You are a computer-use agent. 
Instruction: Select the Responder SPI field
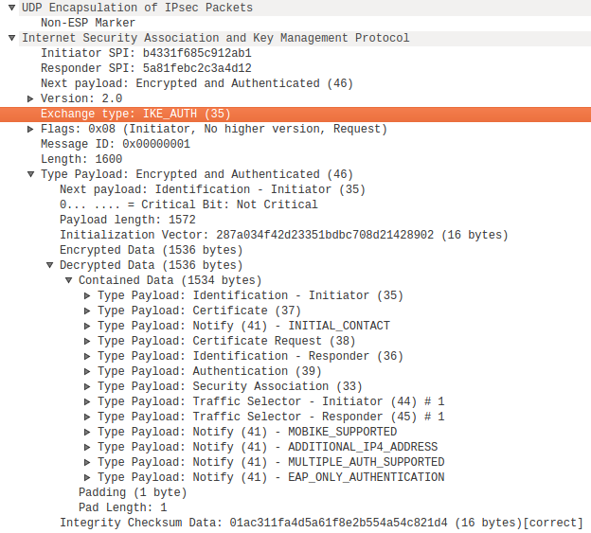(x=146, y=68)
